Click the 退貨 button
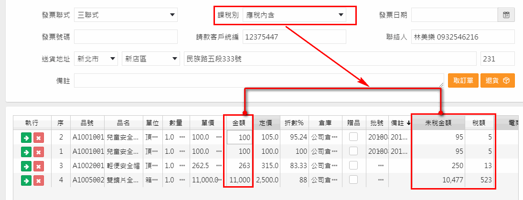Screen dimensions: 523x200 pos(497,80)
